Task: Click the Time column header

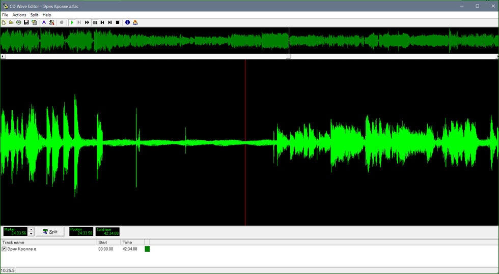Action: point(132,242)
